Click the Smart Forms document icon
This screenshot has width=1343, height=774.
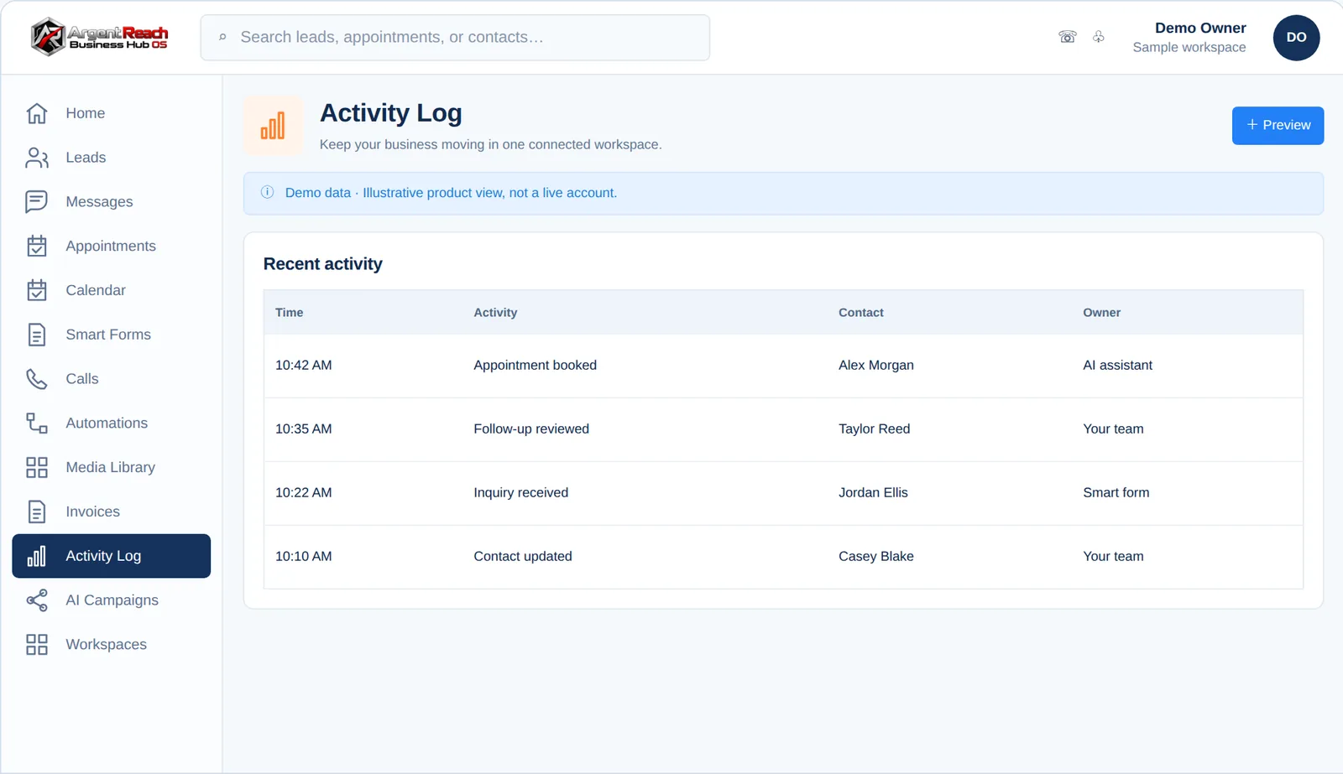click(x=37, y=335)
